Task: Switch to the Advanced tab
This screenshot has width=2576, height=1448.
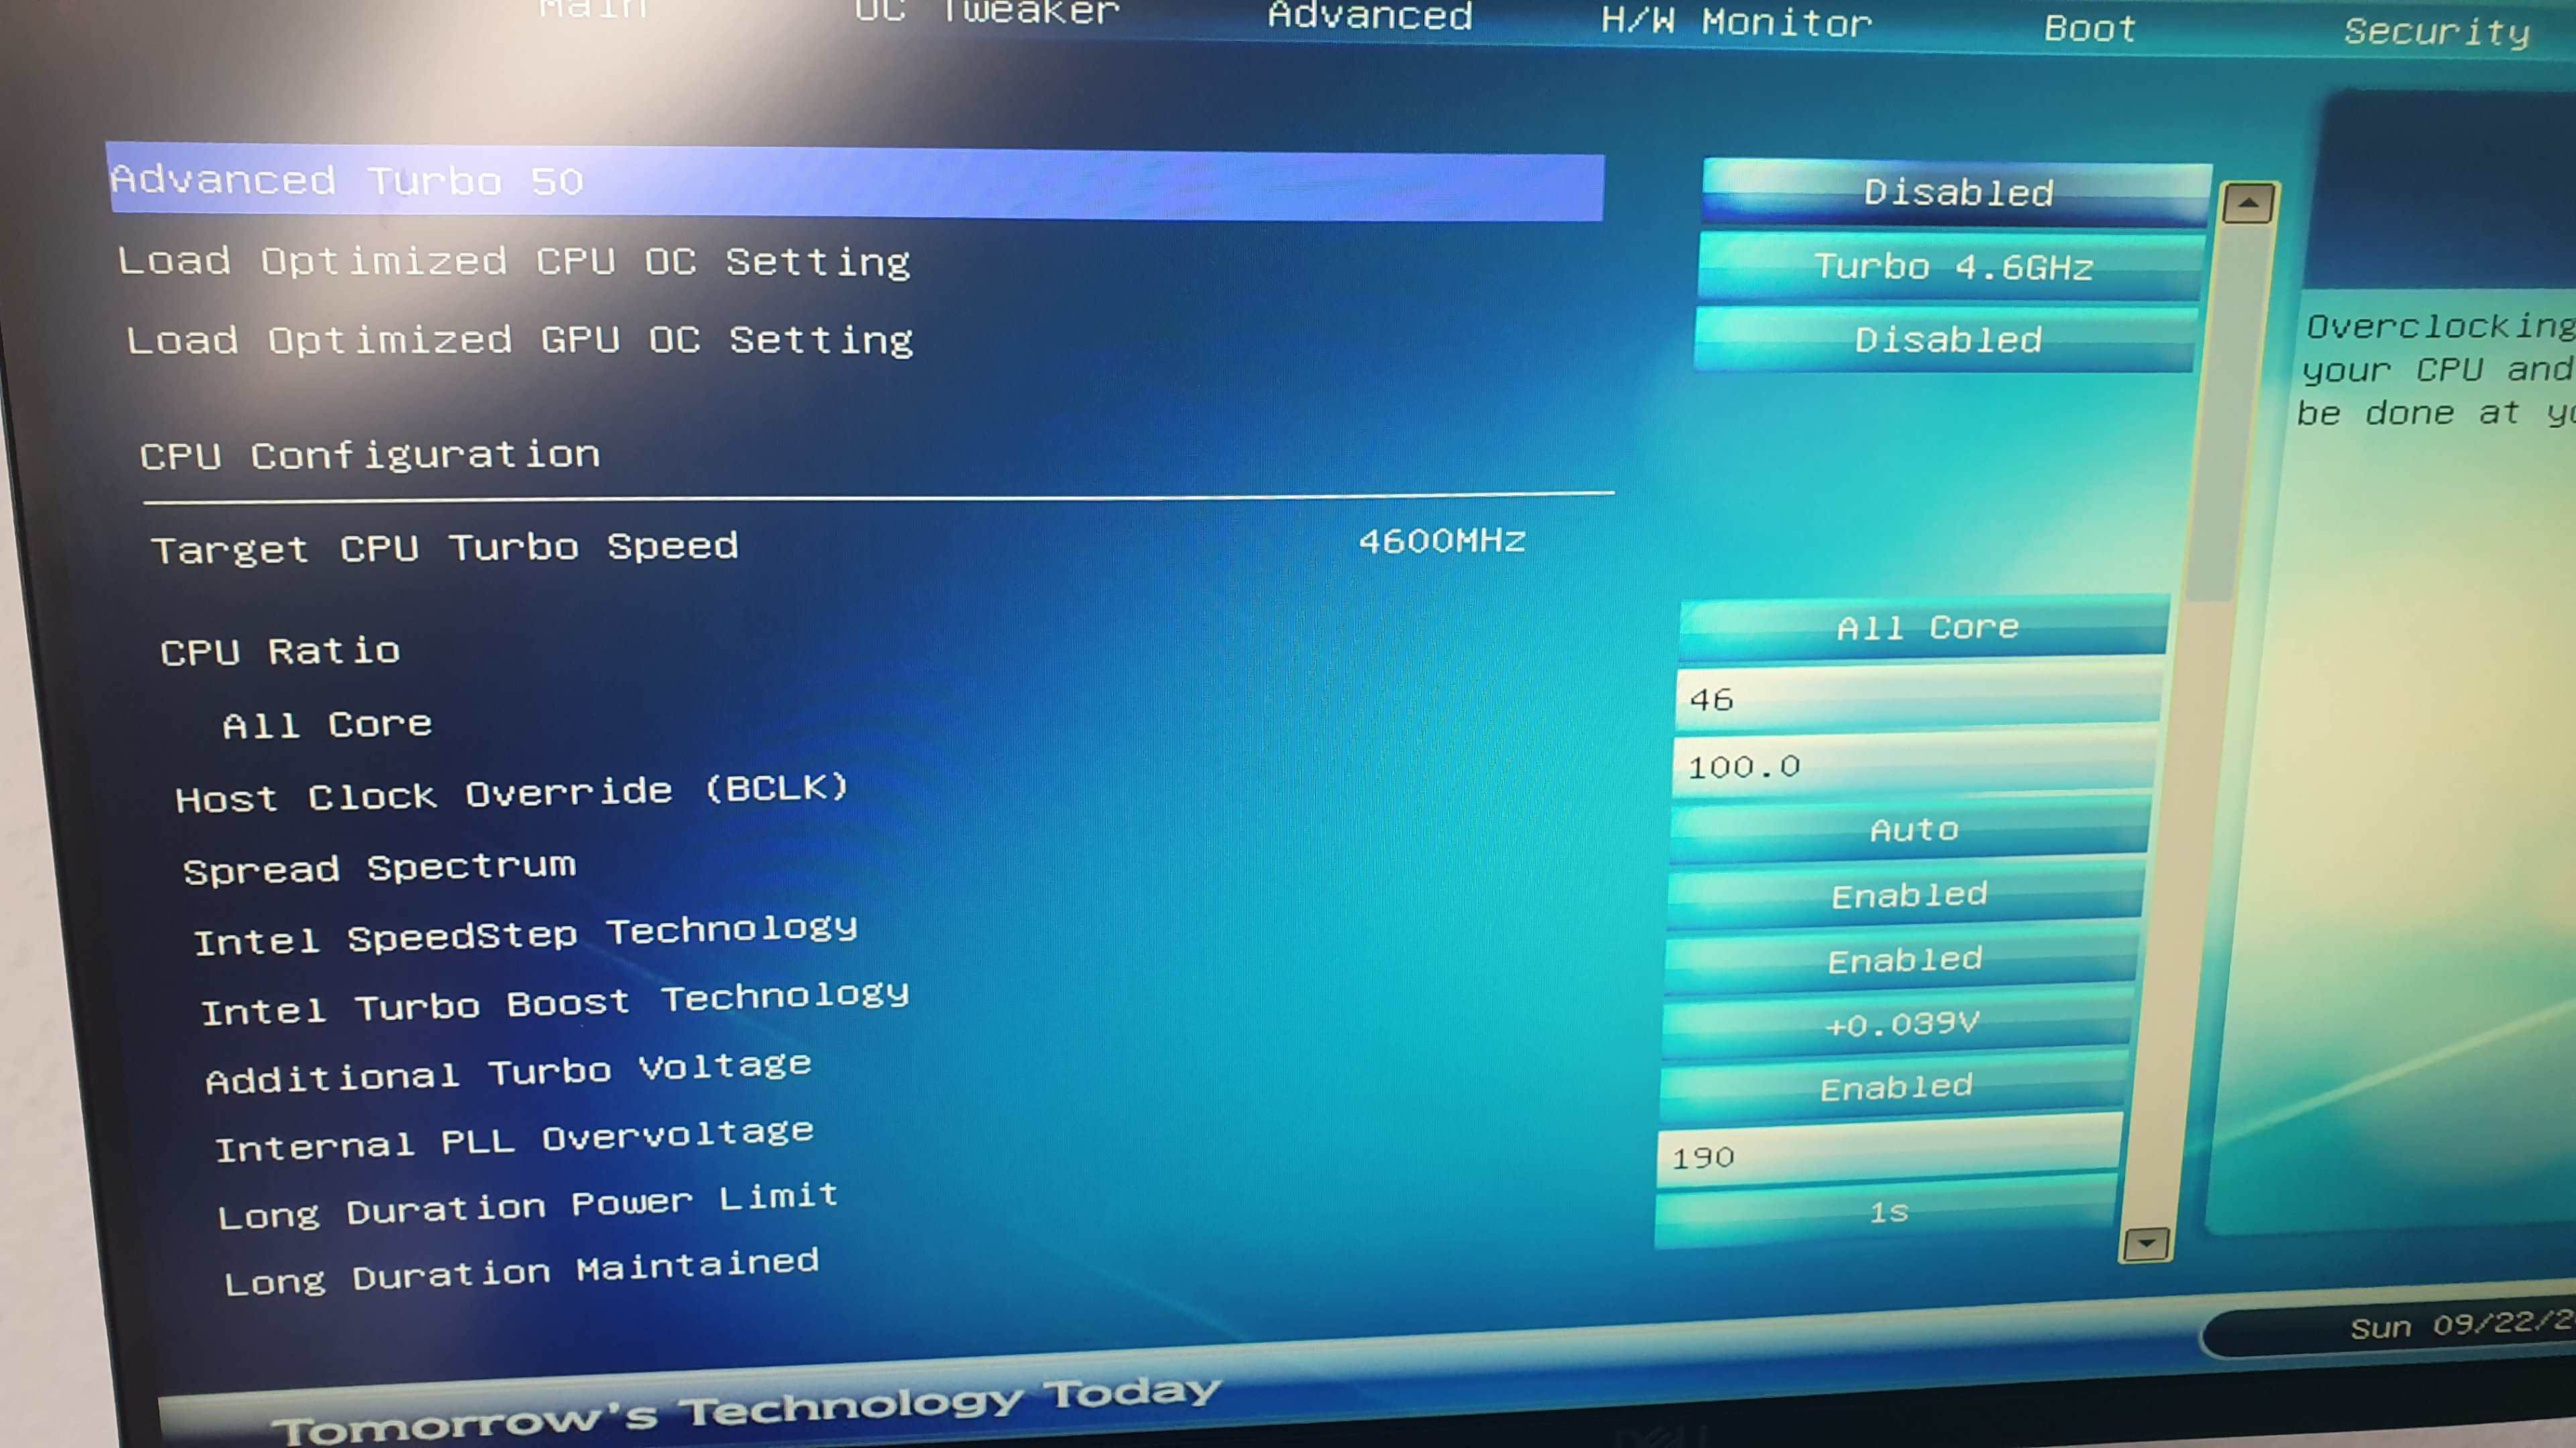Action: (1369, 16)
